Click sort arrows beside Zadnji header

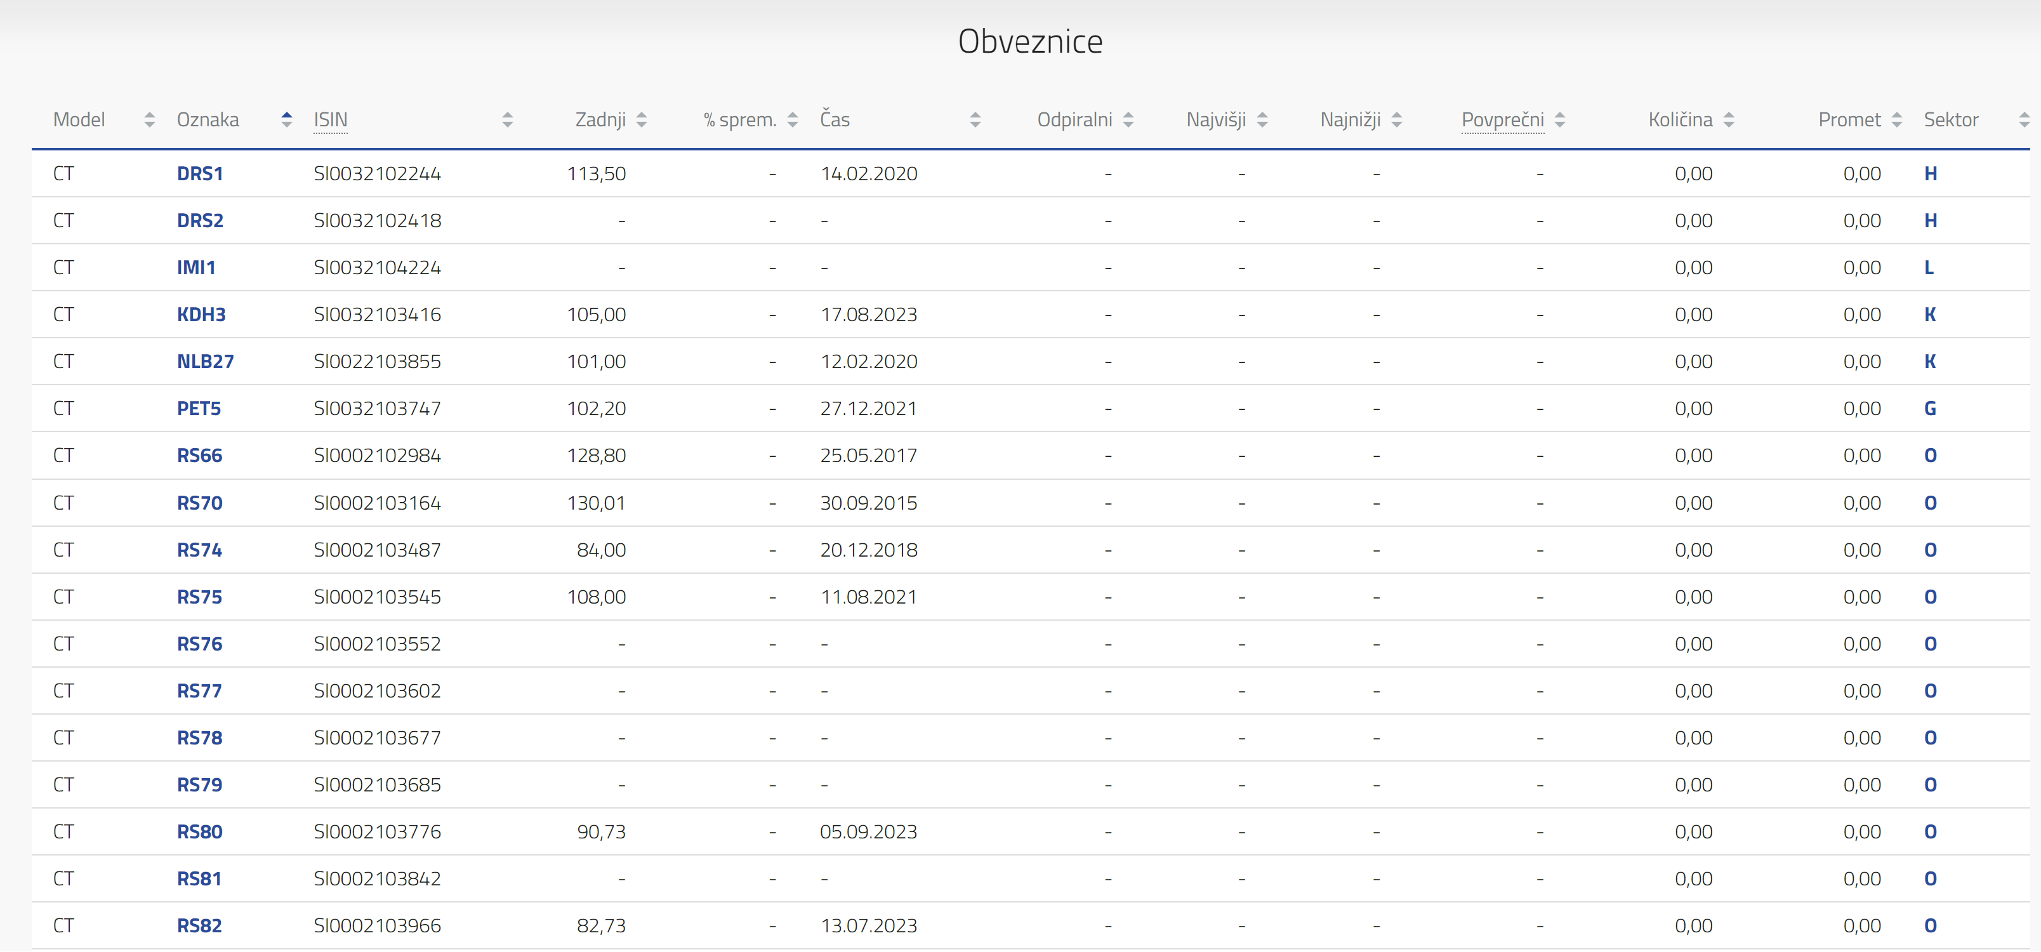[642, 120]
